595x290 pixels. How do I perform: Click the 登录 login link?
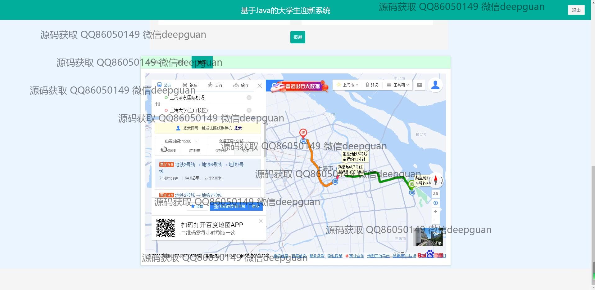(x=238, y=128)
